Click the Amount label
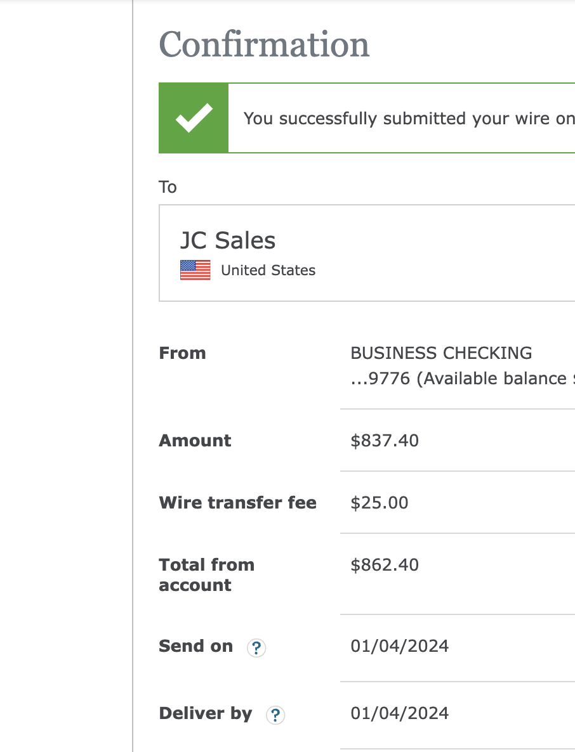575x752 pixels. (195, 440)
